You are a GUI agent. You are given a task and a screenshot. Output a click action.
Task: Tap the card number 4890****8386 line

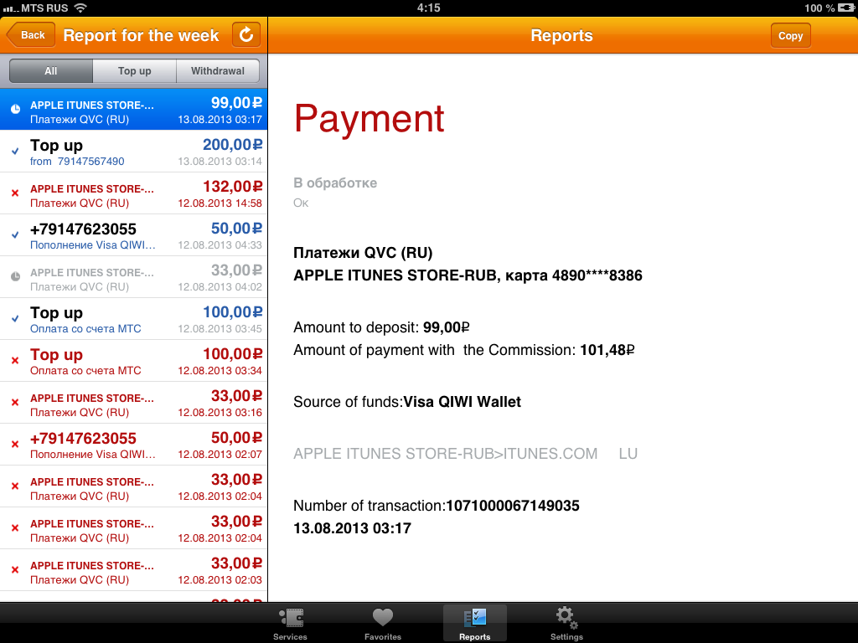pos(468,275)
